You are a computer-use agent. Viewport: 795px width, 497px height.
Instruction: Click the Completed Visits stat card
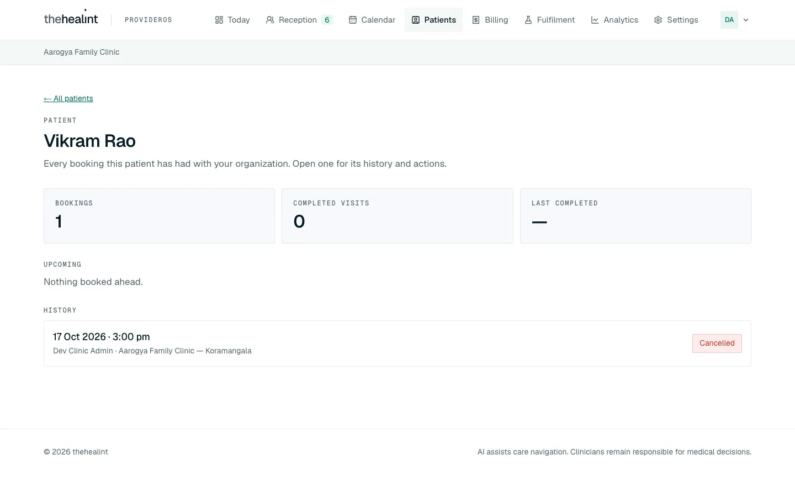click(x=397, y=216)
